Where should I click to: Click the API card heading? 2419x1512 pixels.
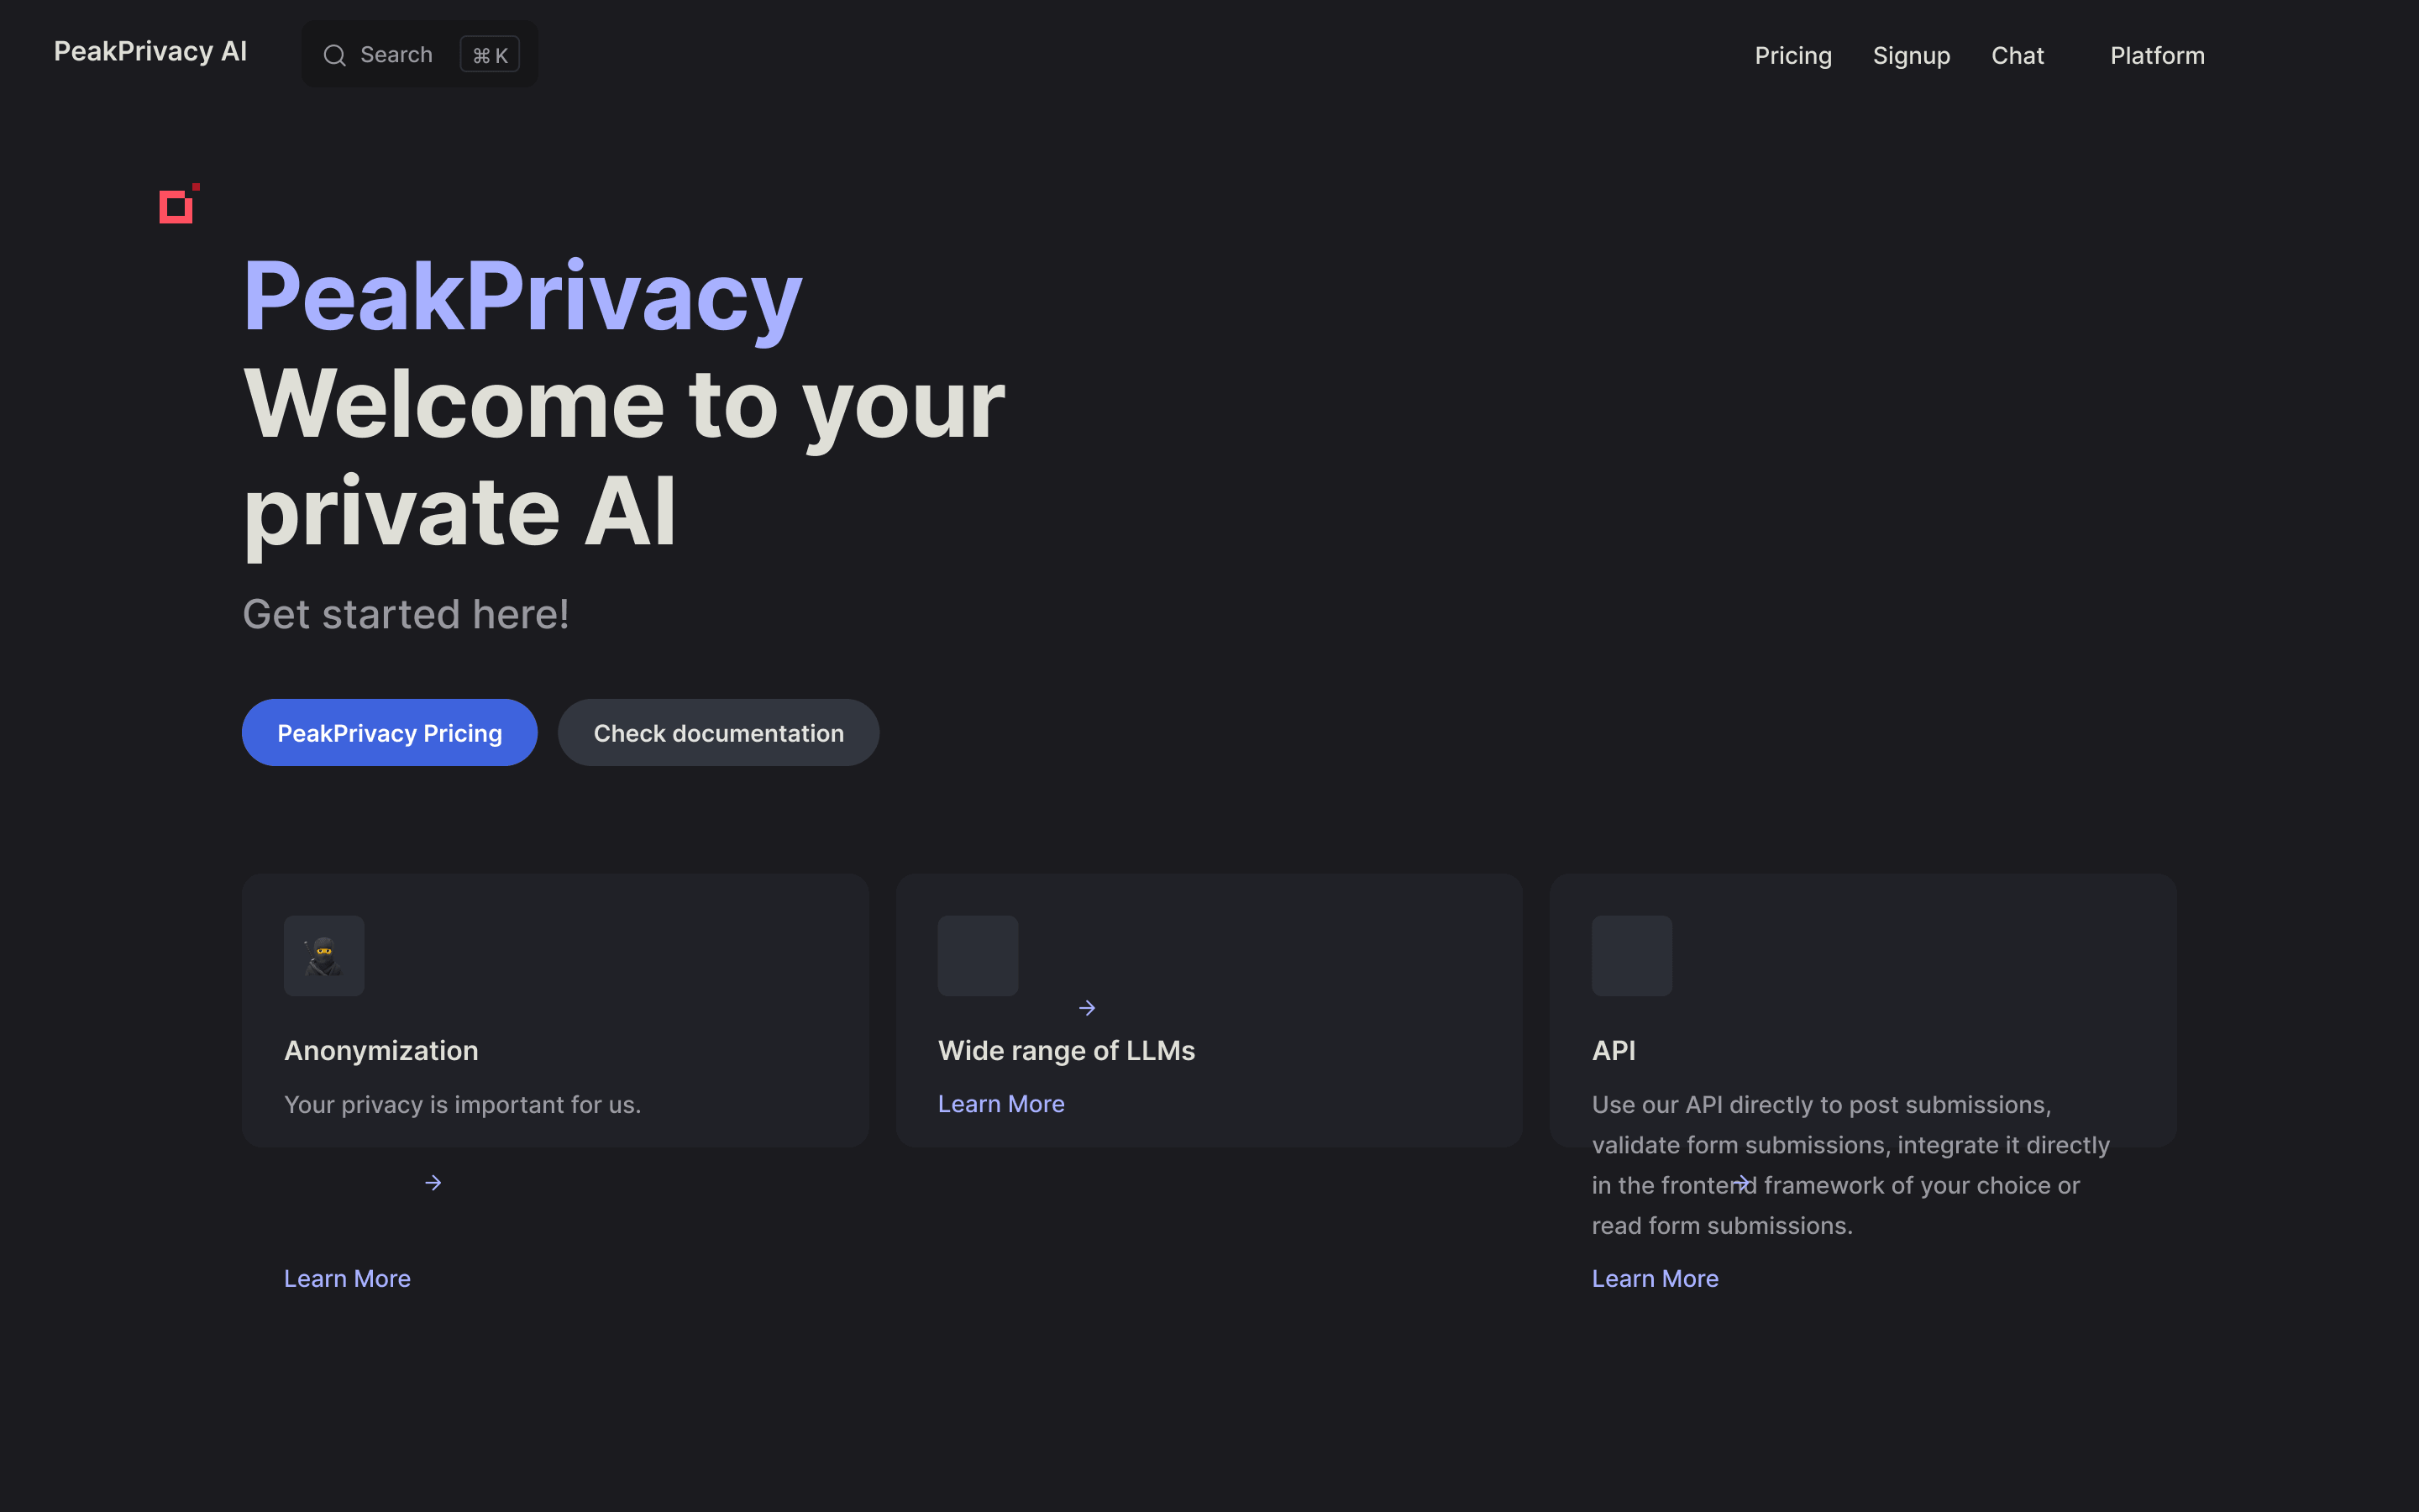pyautogui.click(x=1614, y=1051)
